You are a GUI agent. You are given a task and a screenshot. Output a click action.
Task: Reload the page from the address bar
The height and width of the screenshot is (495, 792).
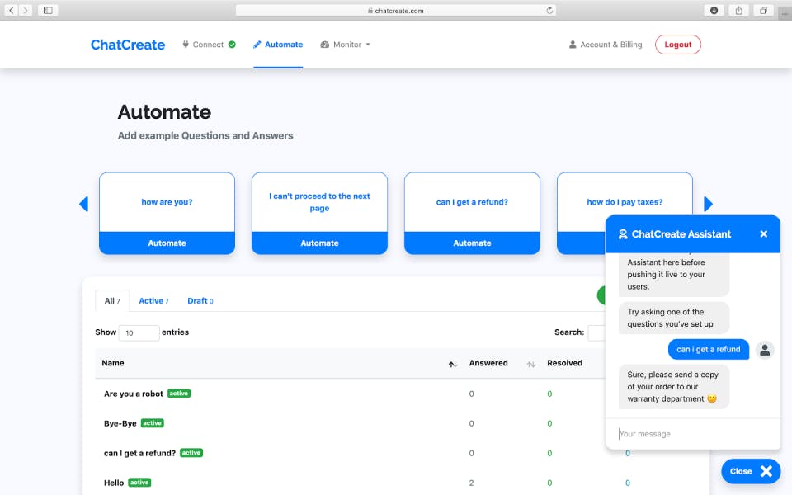549,11
